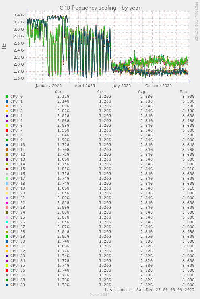200x299 pixels.
Task: Click CPU 38's current value 1.76G
Action: click(63, 280)
